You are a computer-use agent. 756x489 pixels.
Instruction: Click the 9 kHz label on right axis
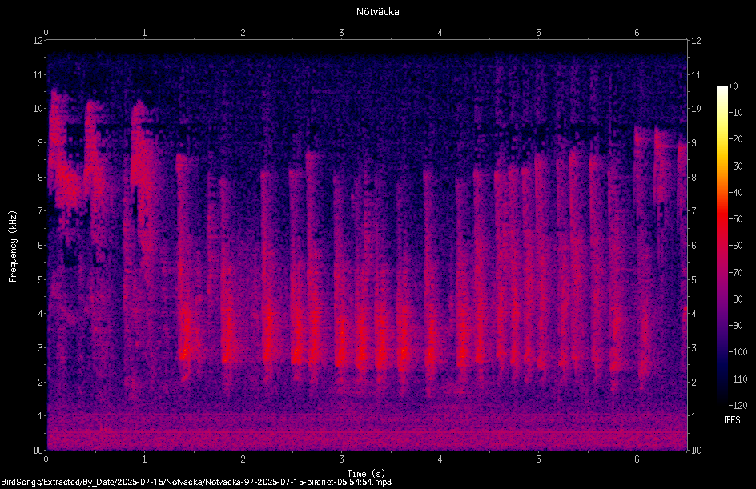(694, 143)
